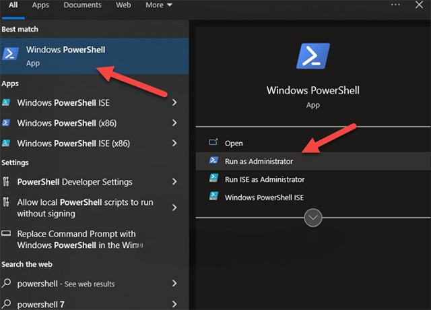Click 'powershell - See web results' suggestion

click(x=94, y=283)
